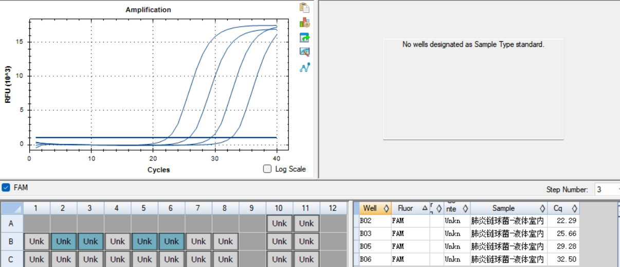Click the select-all corner of the plate grid
620x267 pixels.
(x=12, y=208)
